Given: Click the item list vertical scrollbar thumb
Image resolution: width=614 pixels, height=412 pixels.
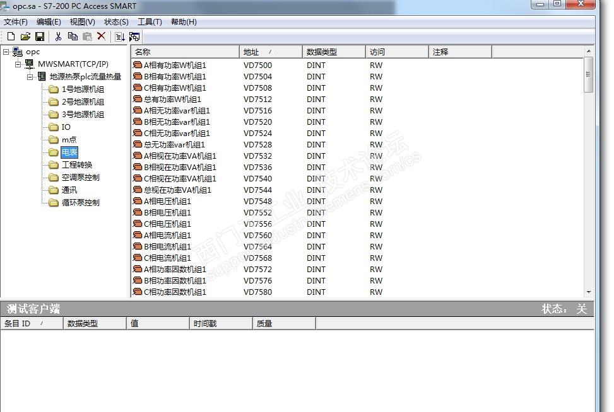Looking at the screenshot, I should 588,74.
